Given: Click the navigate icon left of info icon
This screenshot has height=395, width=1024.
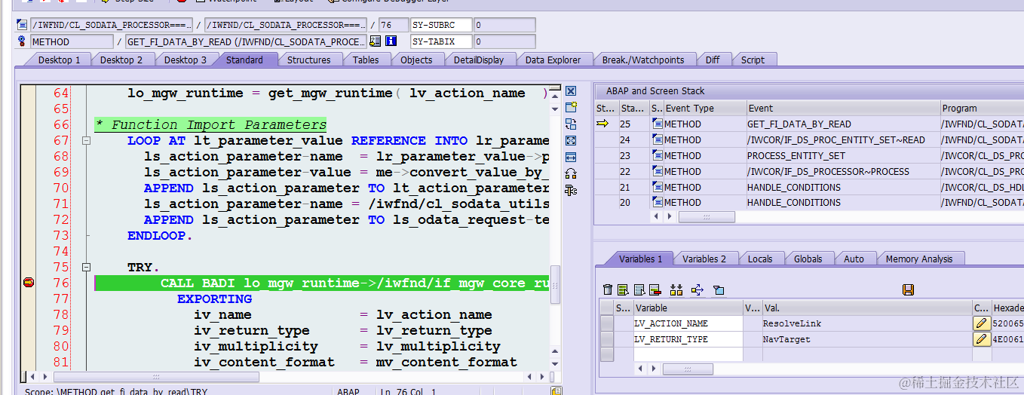Looking at the screenshot, I should (x=375, y=41).
